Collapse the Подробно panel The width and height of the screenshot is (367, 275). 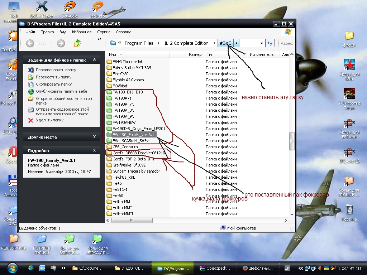94,150
